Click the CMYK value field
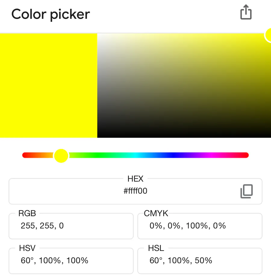 click(x=200, y=226)
